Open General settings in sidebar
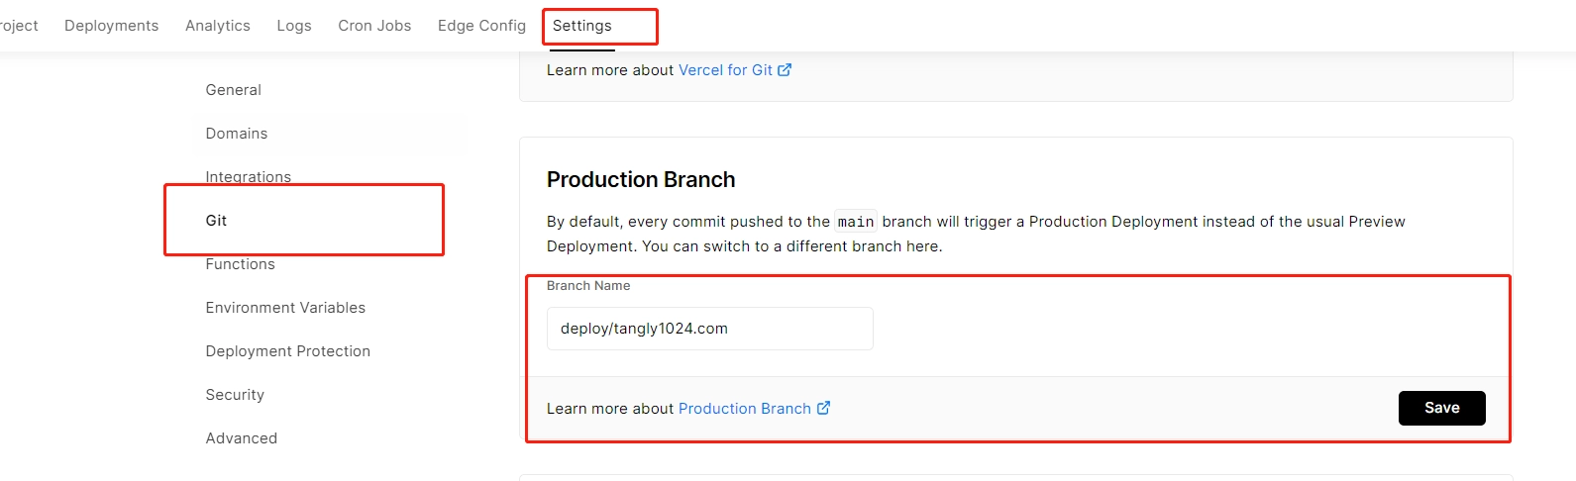 point(234,90)
